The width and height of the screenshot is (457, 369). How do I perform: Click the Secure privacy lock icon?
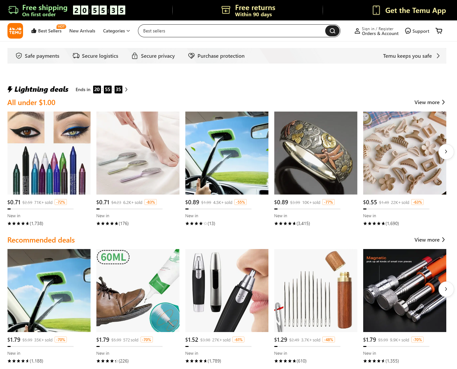(x=135, y=56)
